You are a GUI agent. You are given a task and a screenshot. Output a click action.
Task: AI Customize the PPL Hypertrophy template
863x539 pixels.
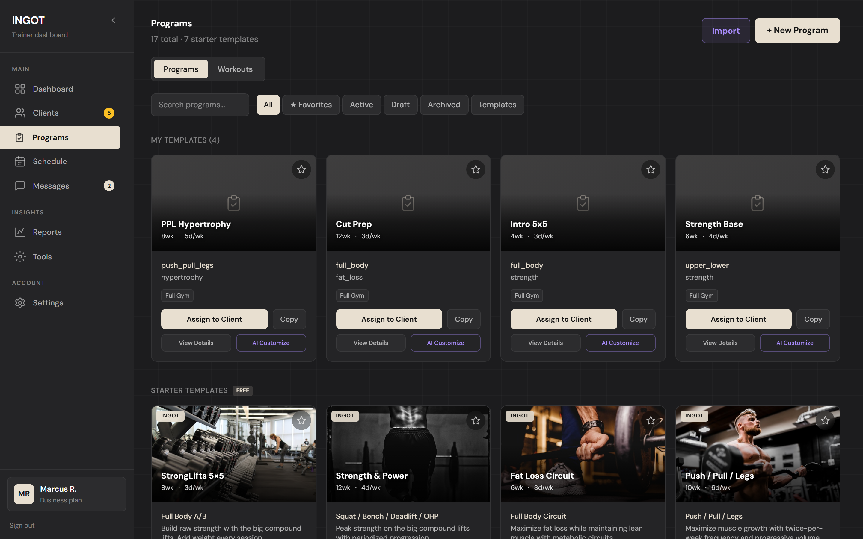click(271, 343)
